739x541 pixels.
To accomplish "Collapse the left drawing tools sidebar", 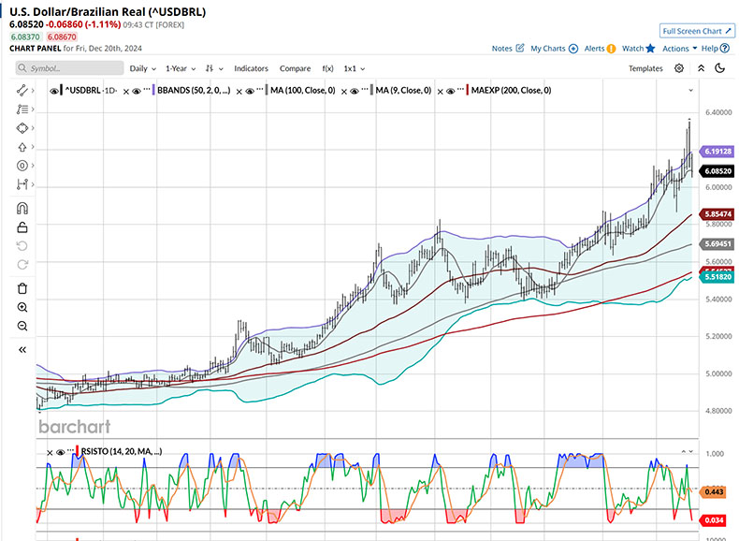I will point(22,349).
